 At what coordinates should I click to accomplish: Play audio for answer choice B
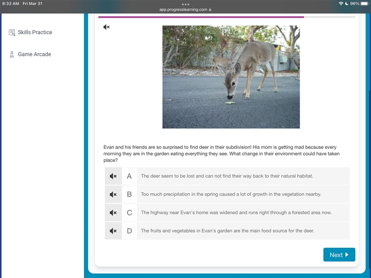[x=113, y=194]
